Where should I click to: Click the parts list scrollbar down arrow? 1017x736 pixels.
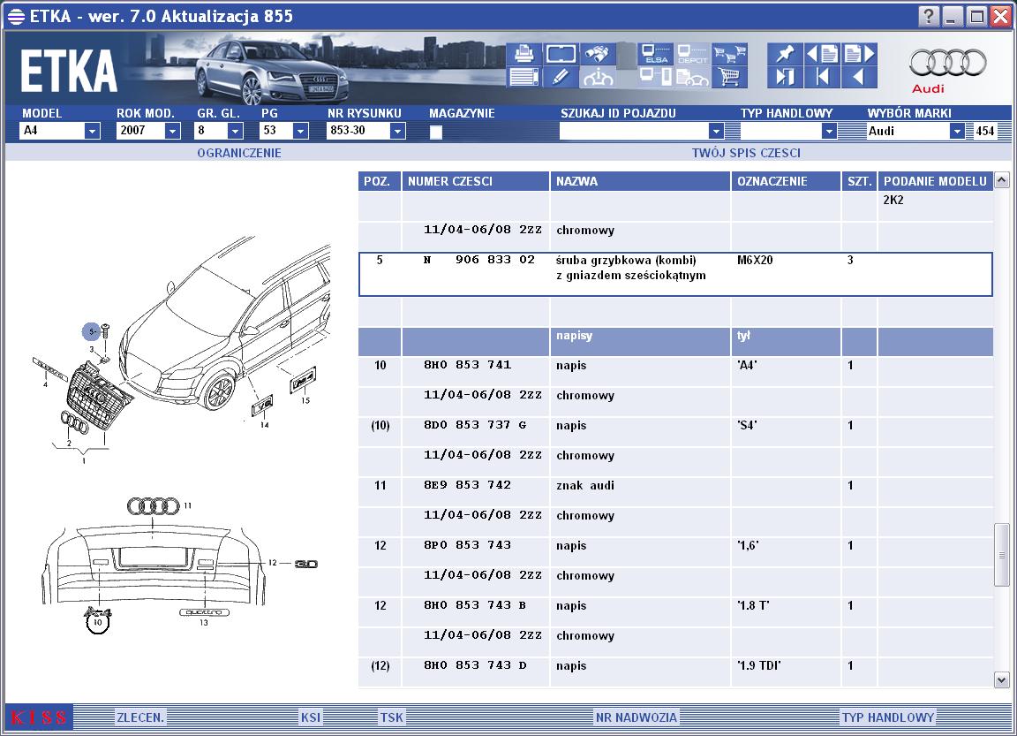pyautogui.click(x=1001, y=680)
